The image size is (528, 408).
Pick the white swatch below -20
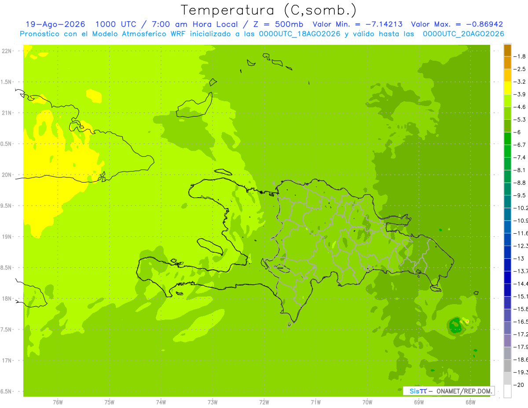click(x=507, y=391)
